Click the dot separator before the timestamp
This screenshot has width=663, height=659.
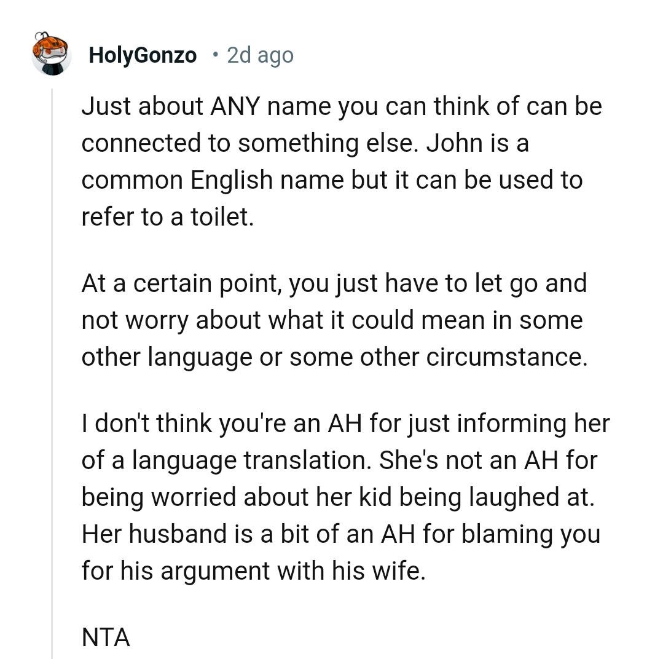pos(214,55)
